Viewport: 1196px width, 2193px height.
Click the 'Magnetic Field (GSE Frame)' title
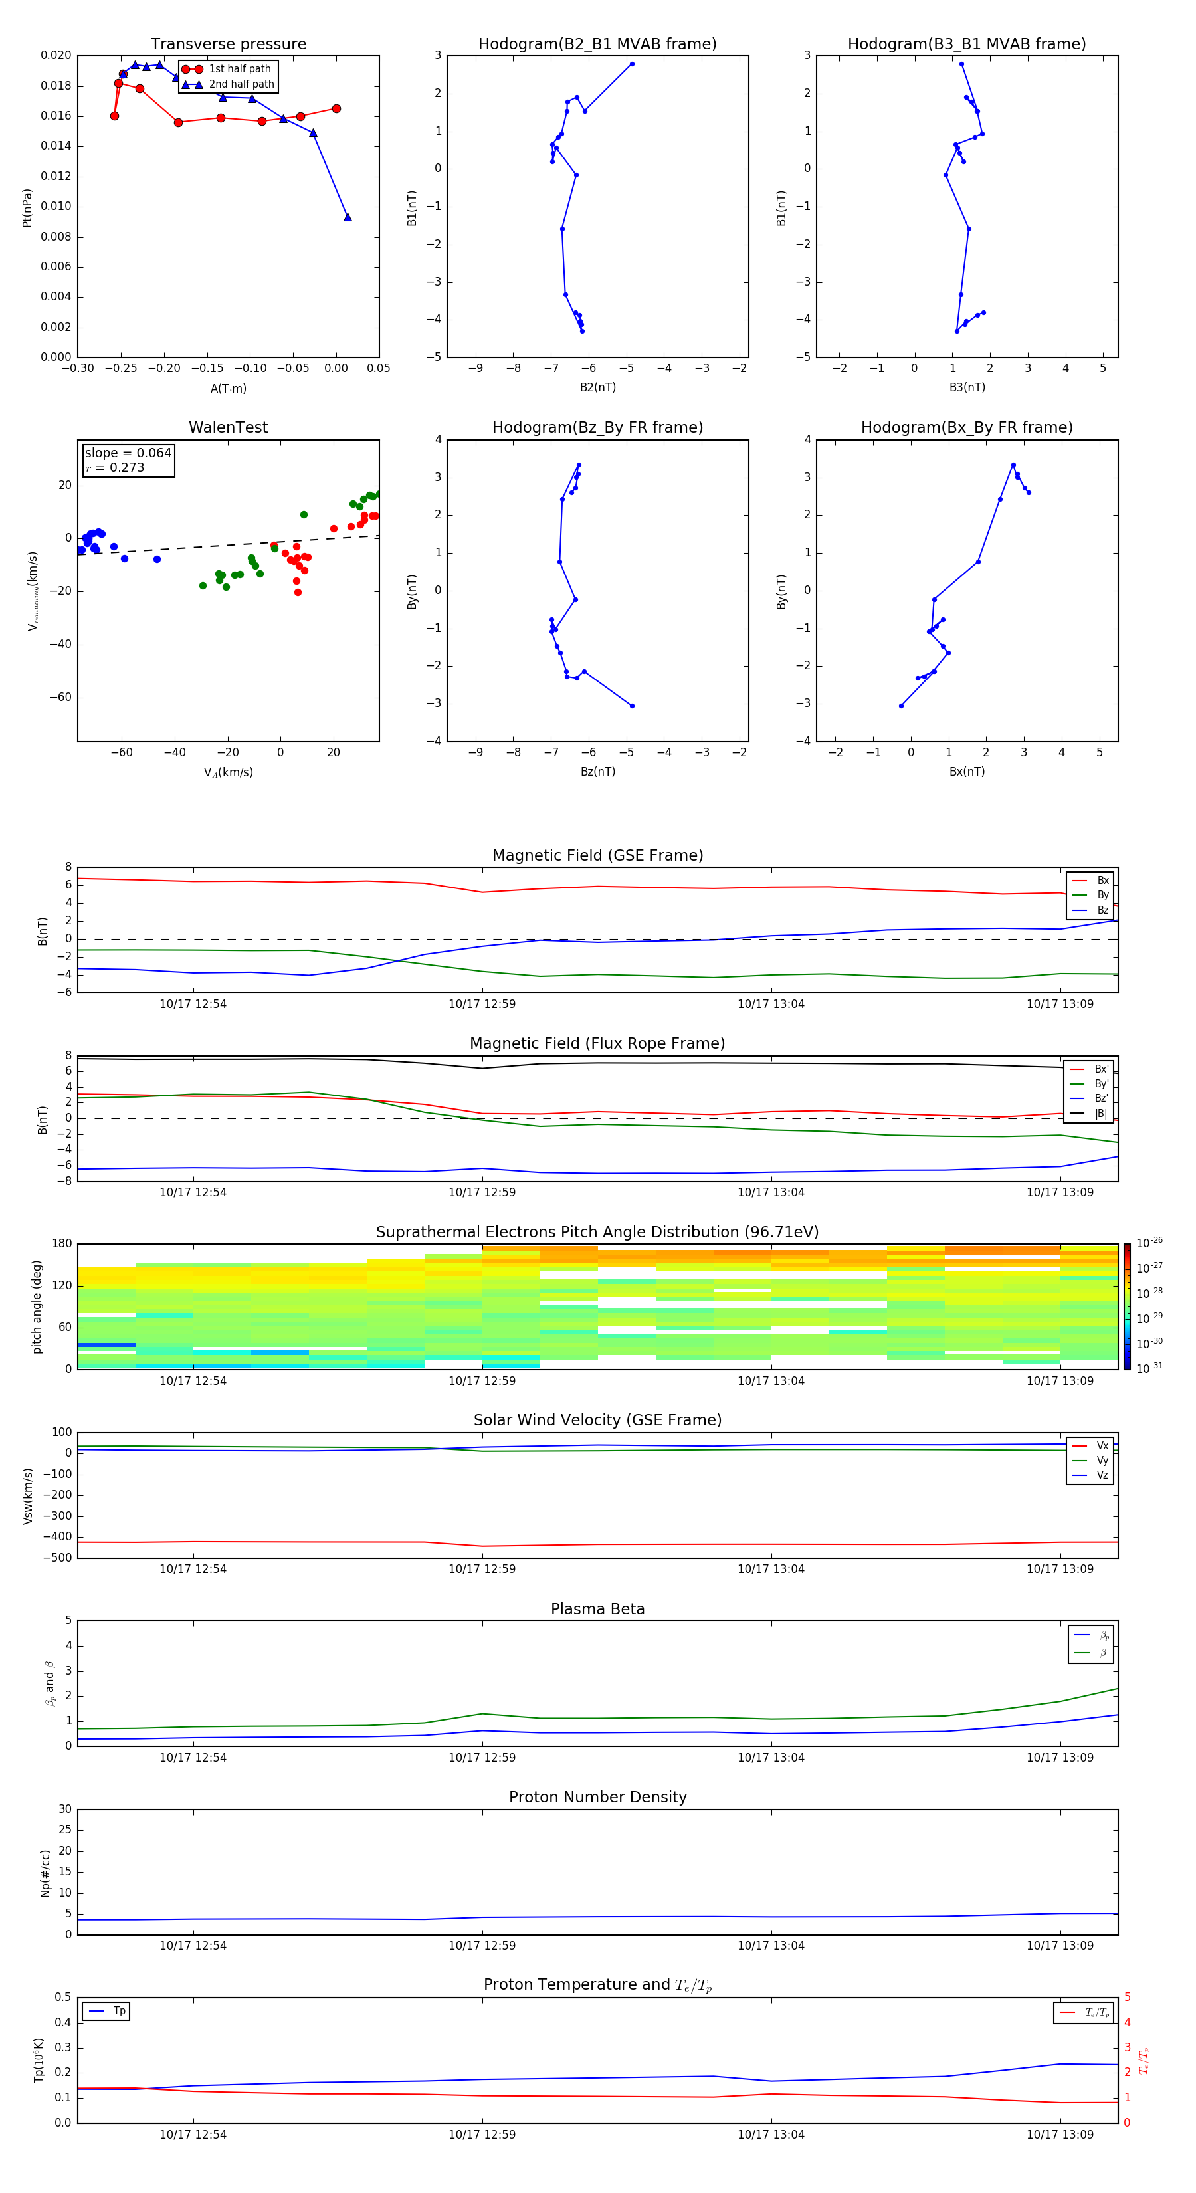coord(597,855)
